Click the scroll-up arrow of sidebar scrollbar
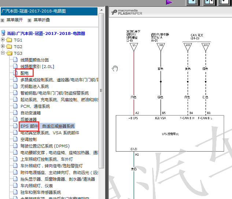 pos(102,10)
